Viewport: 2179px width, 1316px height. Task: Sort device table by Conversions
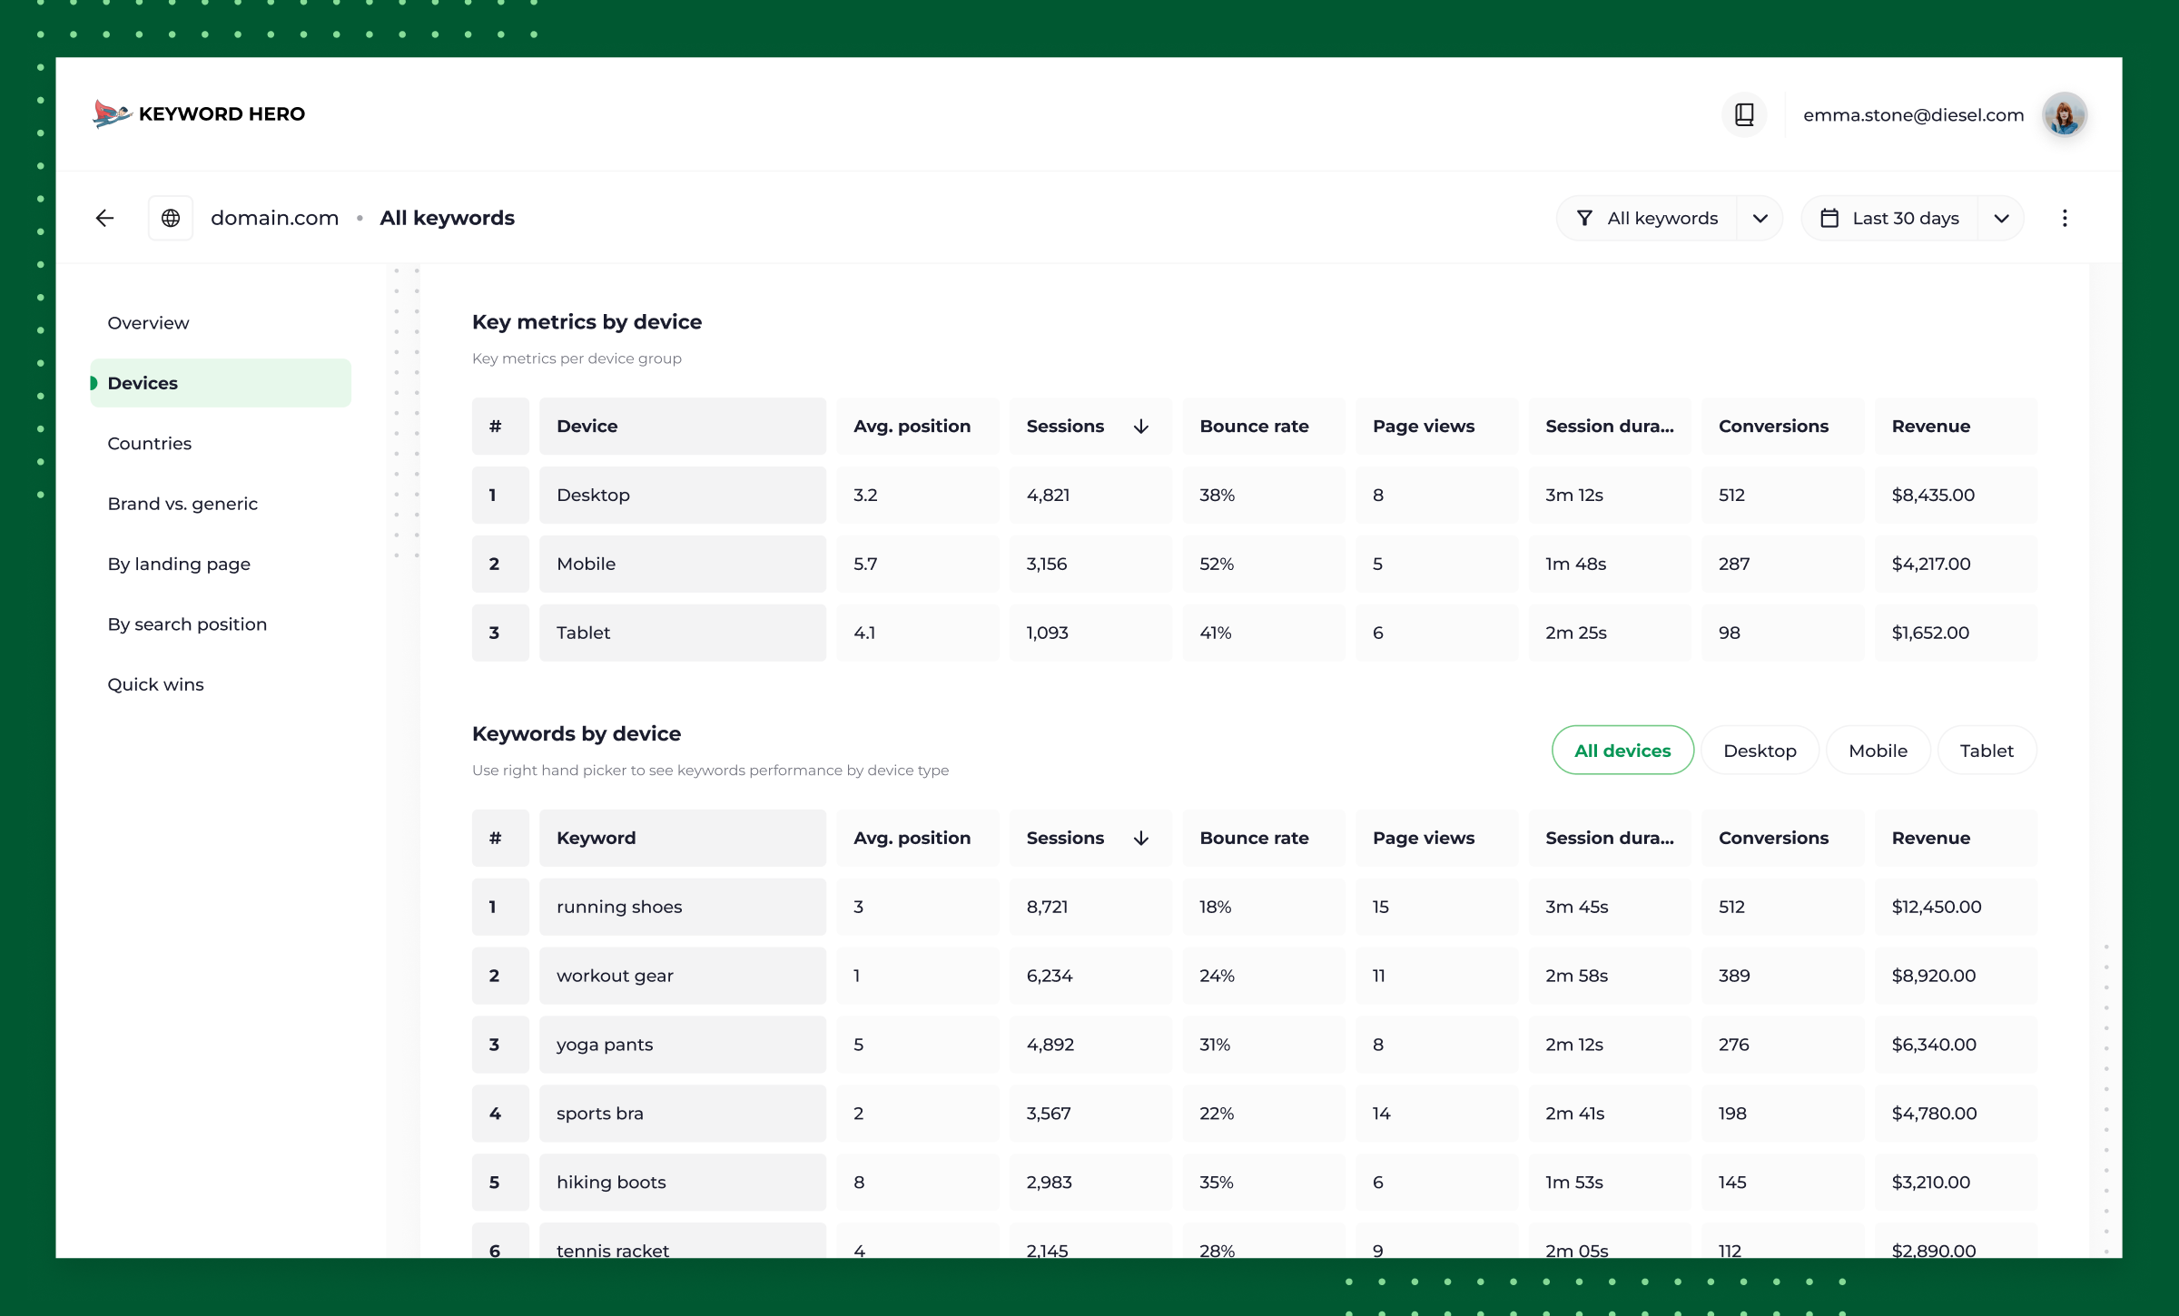1783,427
